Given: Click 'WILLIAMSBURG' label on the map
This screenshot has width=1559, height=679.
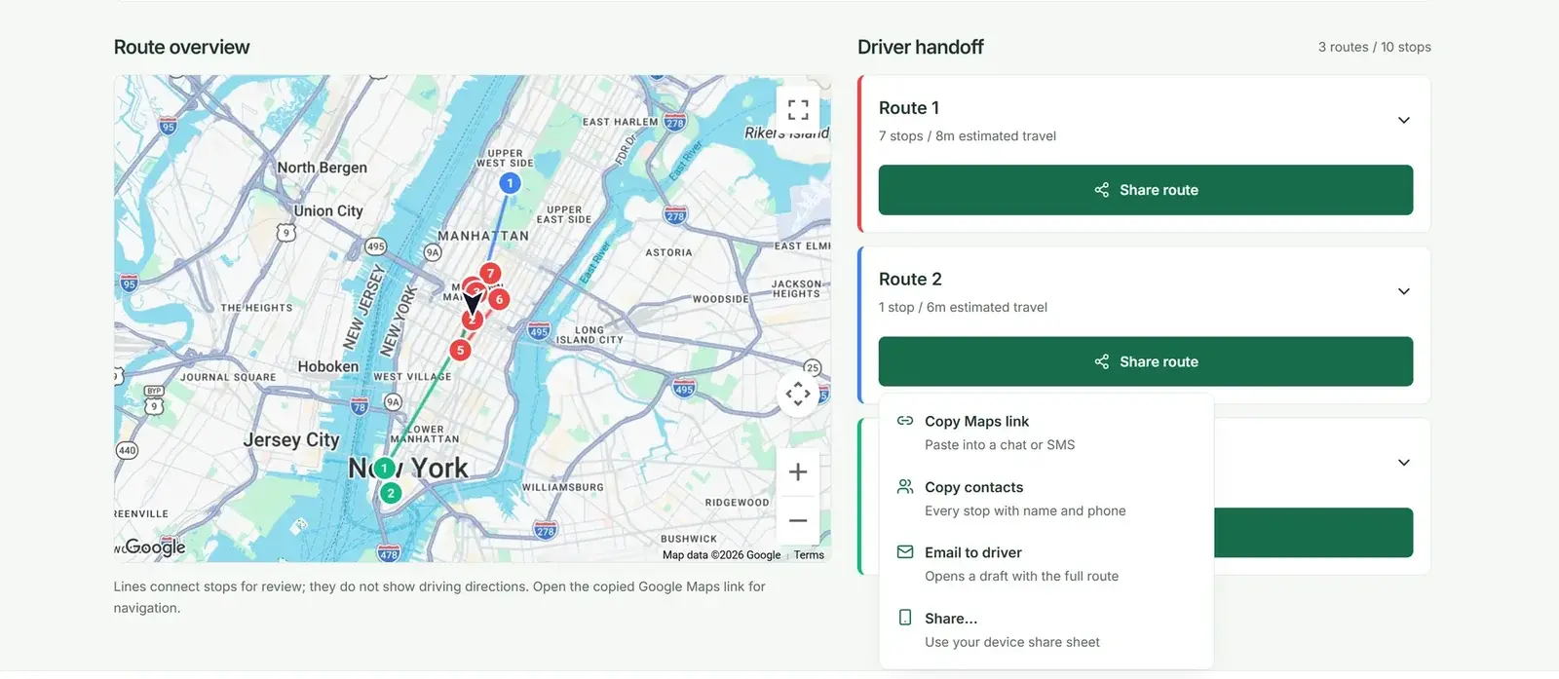Looking at the screenshot, I should click(562, 487).
